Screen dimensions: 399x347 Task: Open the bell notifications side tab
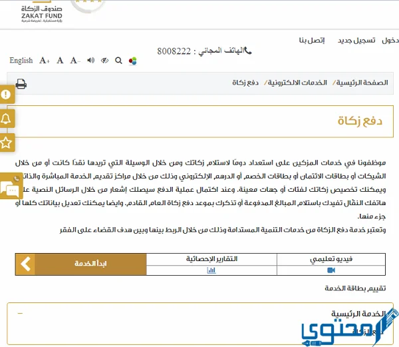[6, 119]
